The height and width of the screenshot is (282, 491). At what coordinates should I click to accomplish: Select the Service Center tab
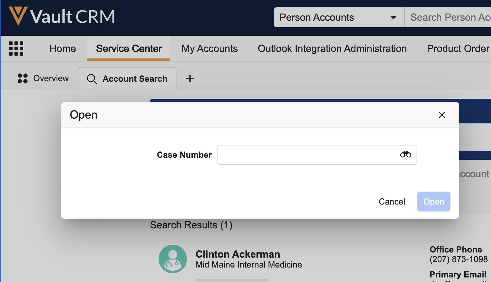[x=129, y=49]
